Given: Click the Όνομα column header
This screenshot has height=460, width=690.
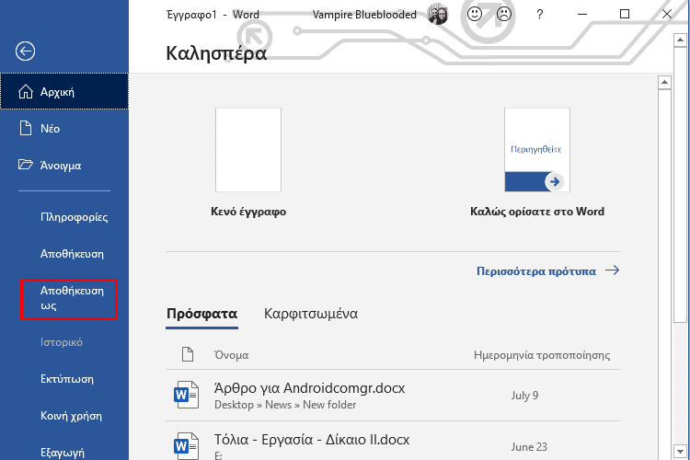Looking at the screenshot, I should 232,355.
